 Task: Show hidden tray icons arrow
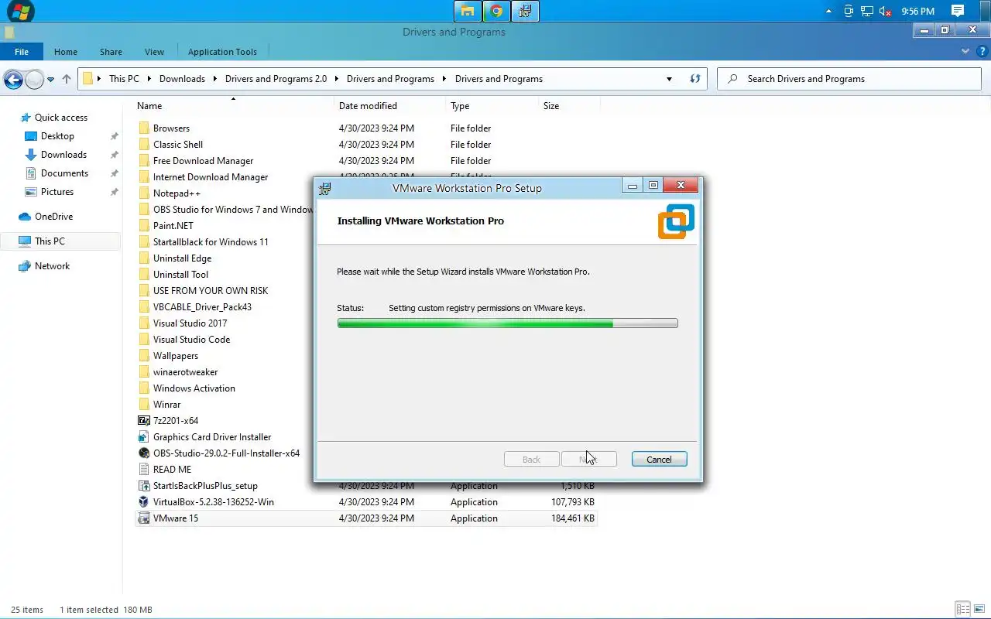(829, 12)
